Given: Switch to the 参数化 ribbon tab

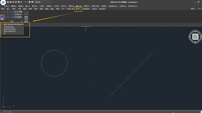Looking at the screenshot, I should [78, 9].
